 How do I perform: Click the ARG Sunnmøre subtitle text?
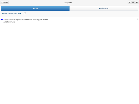(x=9, y=22)
